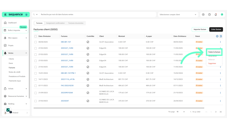
Task: Open the help question mark icon
Action: click(222, 15)
